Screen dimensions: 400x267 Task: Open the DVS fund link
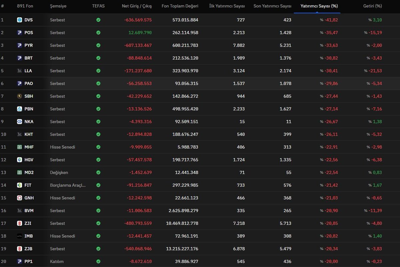point(29,20)
